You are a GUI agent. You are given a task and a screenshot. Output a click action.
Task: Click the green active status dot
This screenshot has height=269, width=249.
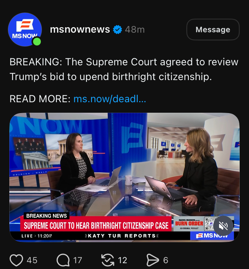(x=37, y=42)
